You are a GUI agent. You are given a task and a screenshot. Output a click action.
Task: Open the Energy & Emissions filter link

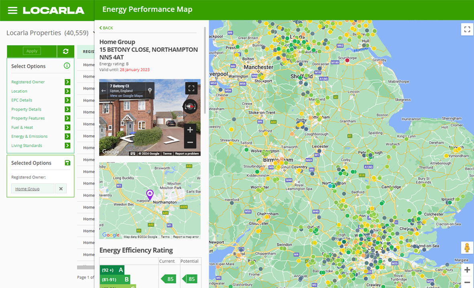(29, 136)
